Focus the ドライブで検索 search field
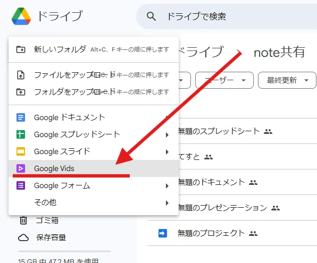The width and height of the screenshot is (317, 263). click(227, 16)
